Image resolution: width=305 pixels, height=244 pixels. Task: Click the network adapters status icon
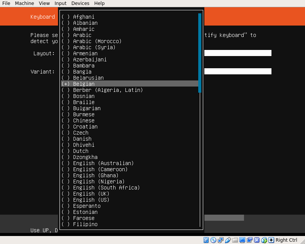coord(220,240)
